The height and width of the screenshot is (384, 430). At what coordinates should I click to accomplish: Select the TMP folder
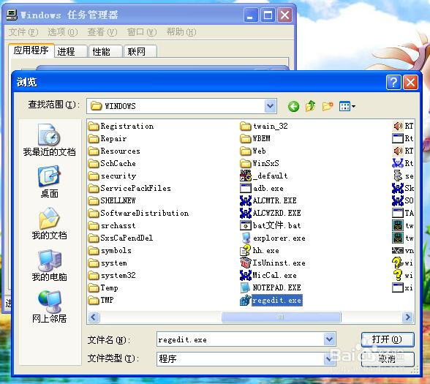click(101, 301)
